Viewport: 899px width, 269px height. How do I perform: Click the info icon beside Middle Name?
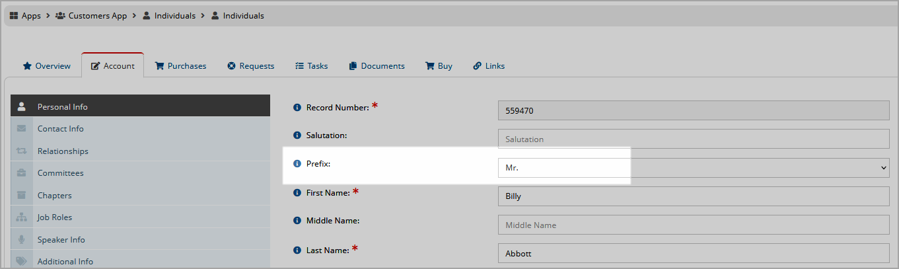(x=297, y=221)
